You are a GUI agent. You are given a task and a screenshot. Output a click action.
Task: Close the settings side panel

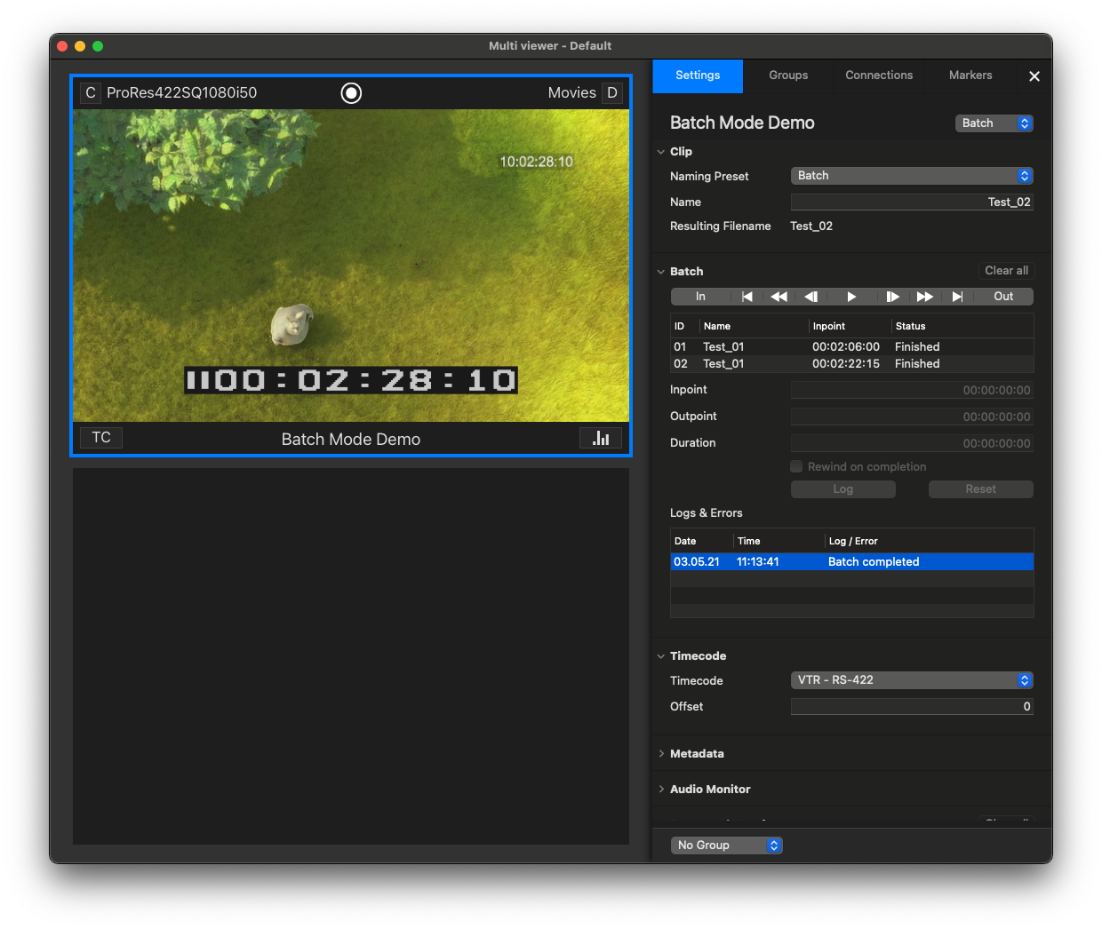(x=1034, y=76)
